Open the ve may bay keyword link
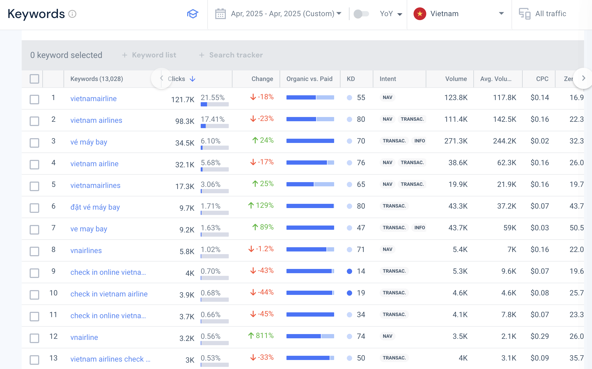The width and height of the screenshot is (592, 369). pos(89,229)
